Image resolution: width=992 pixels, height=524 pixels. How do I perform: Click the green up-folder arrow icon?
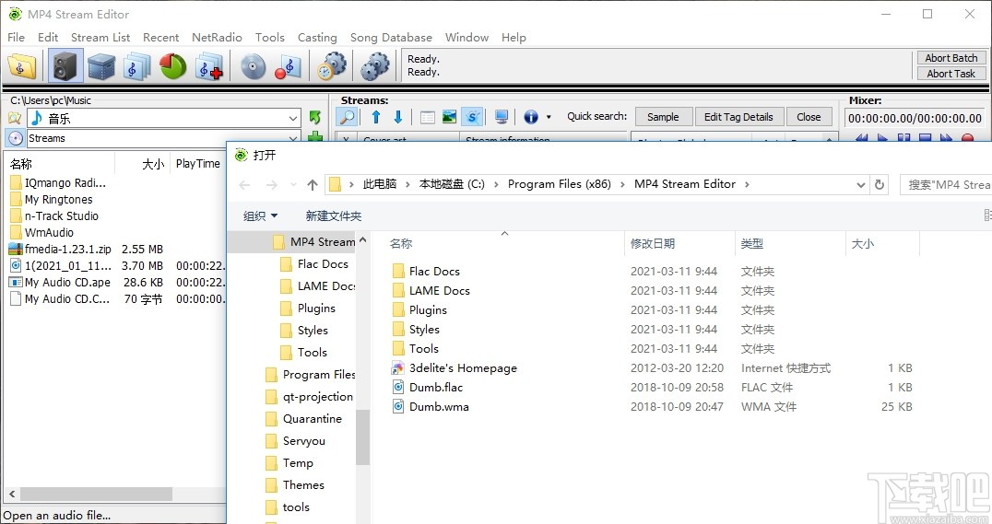[315, 118]
